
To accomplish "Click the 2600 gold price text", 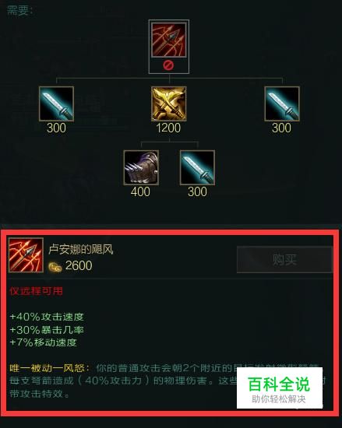I will pyautogui.click(x=79, y=265).
